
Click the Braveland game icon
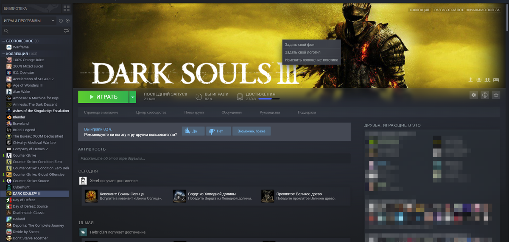(x=9, y=124)
